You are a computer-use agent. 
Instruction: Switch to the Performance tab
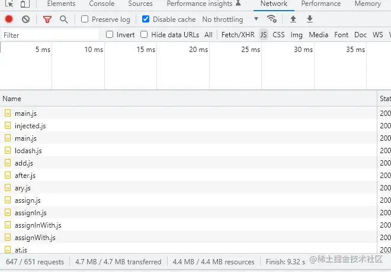(x=321, y=4)
